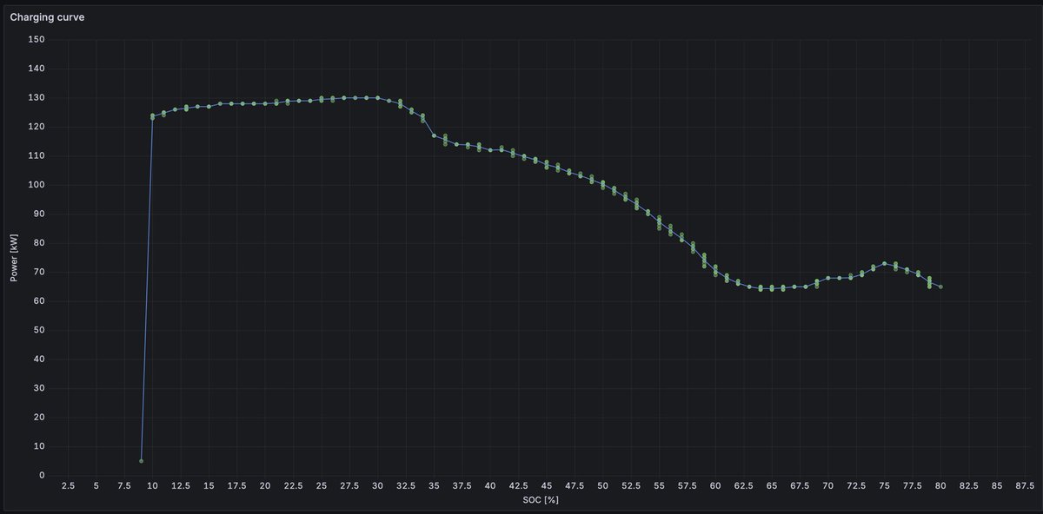Viewport: 1043px width, 514px height.
Task: Click the 100 tick on the Power axis
Action: point(36,185)
